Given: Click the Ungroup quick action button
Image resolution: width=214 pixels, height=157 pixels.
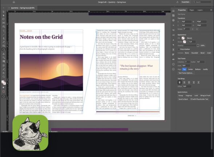Looking at the screenshot, I should 189,96.
